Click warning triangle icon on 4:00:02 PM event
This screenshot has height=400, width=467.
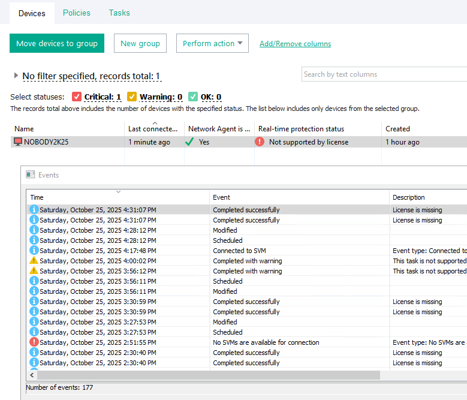[x=34, y=261]
